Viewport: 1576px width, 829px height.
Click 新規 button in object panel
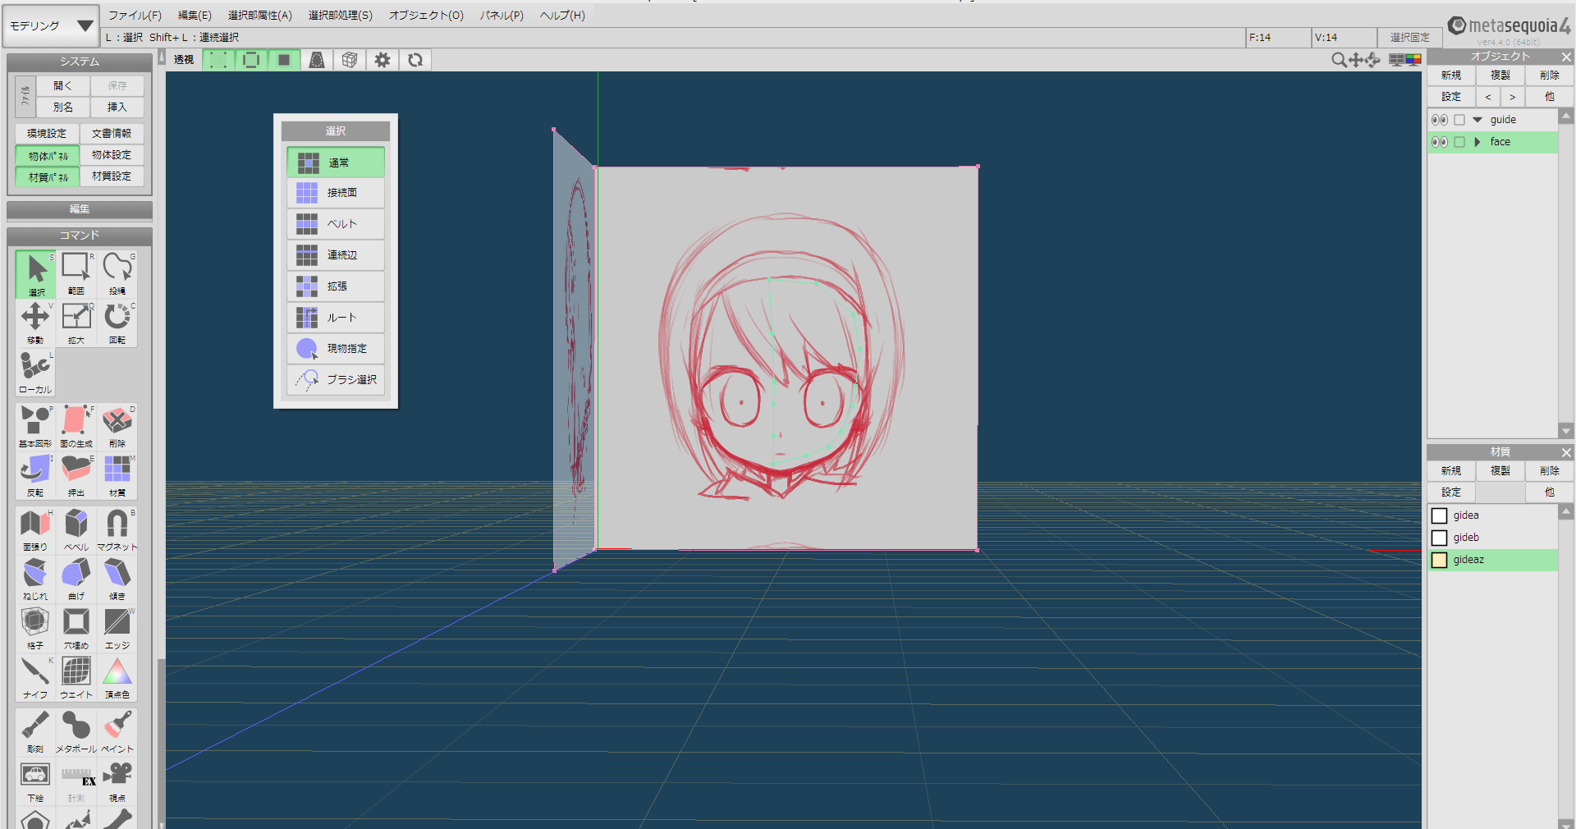tap(1451, 76)
